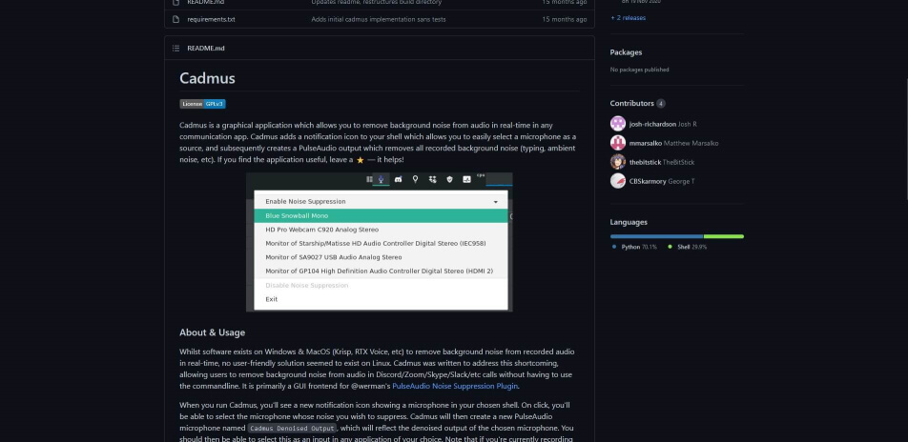Click the Cadmus README heading

coord(207,78)
